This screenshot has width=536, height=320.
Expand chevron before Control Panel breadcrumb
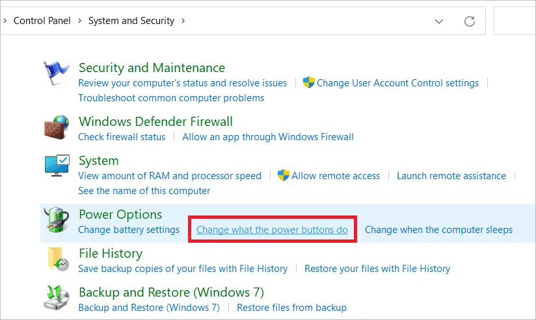[x=5, y=21]
